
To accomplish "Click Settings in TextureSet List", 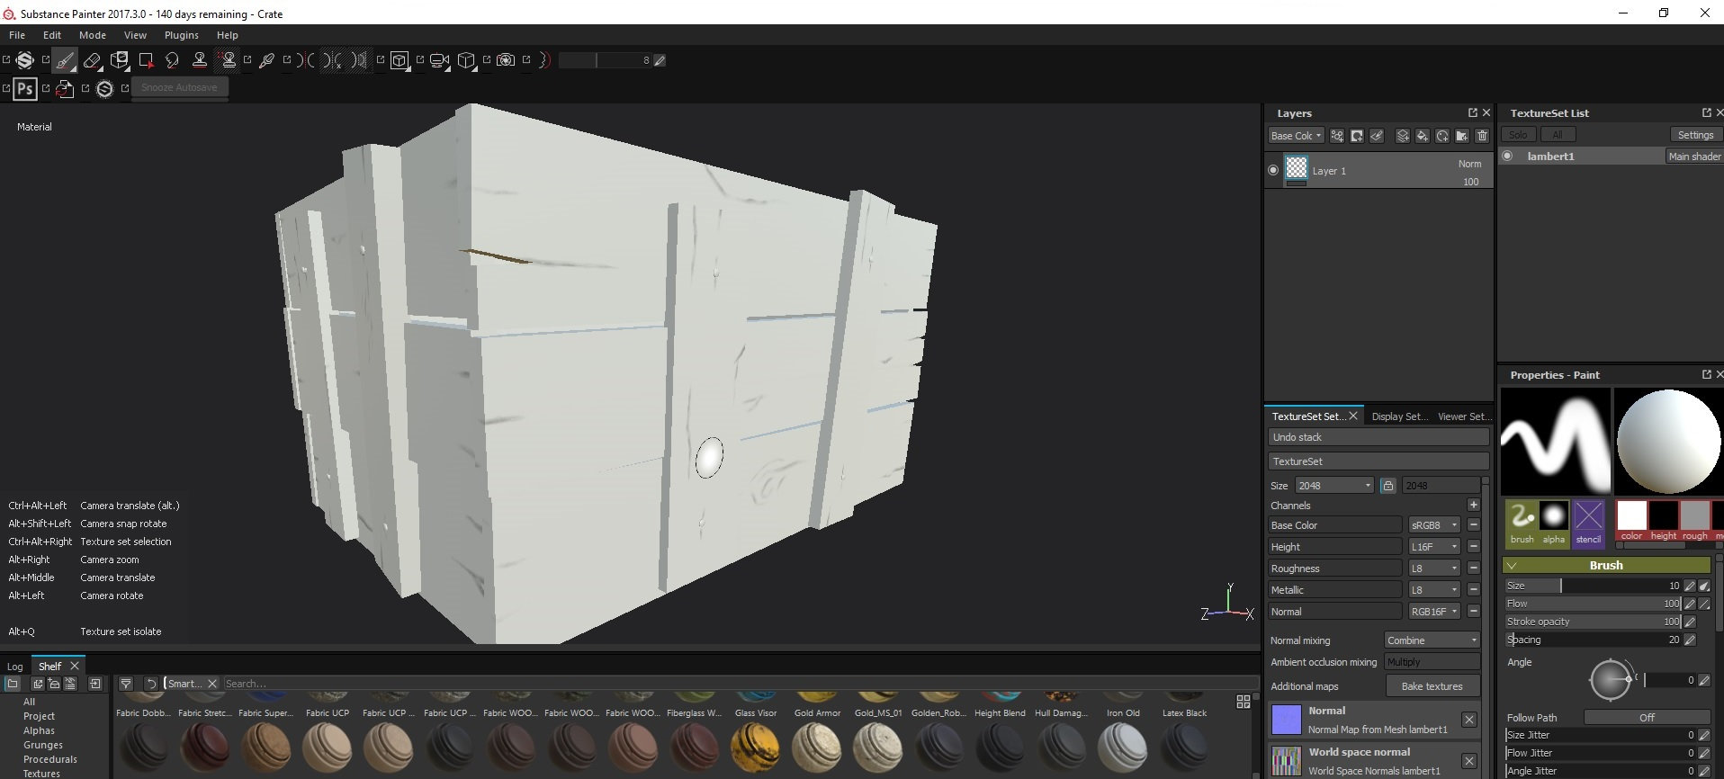I will (x=1695, y=135).
